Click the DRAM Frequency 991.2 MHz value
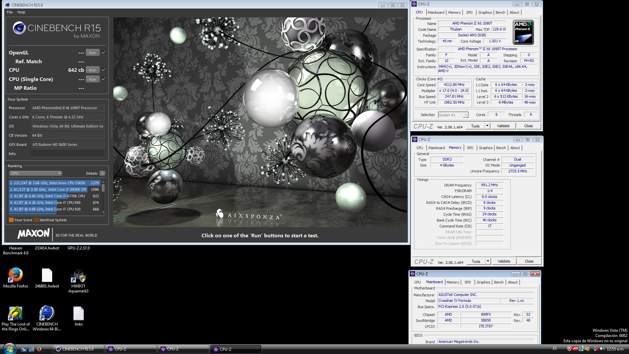 [489, 185]
